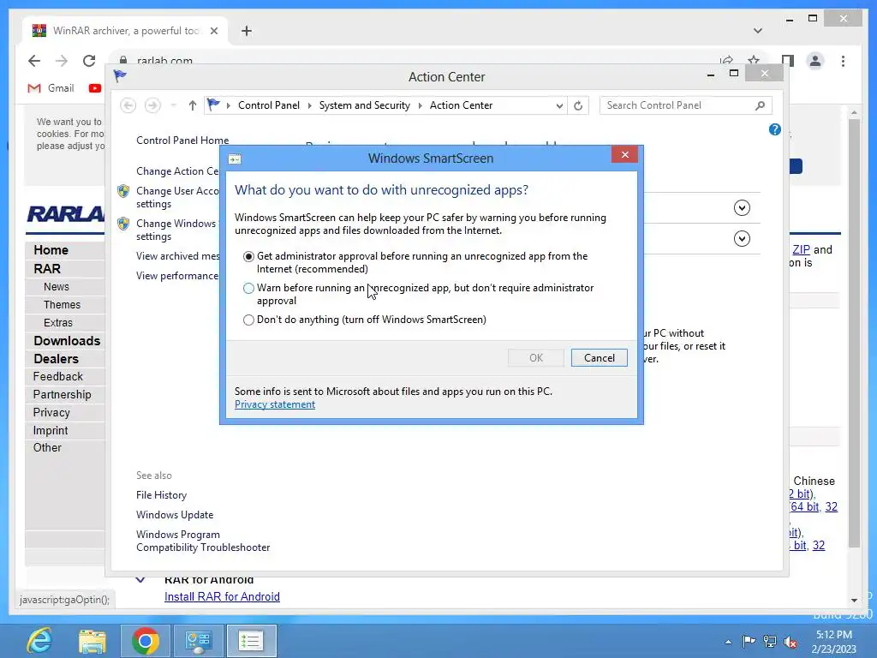Select 'Warn before running' radio option
The height and width of the screenshot is (658, 877).
point(248,288)
